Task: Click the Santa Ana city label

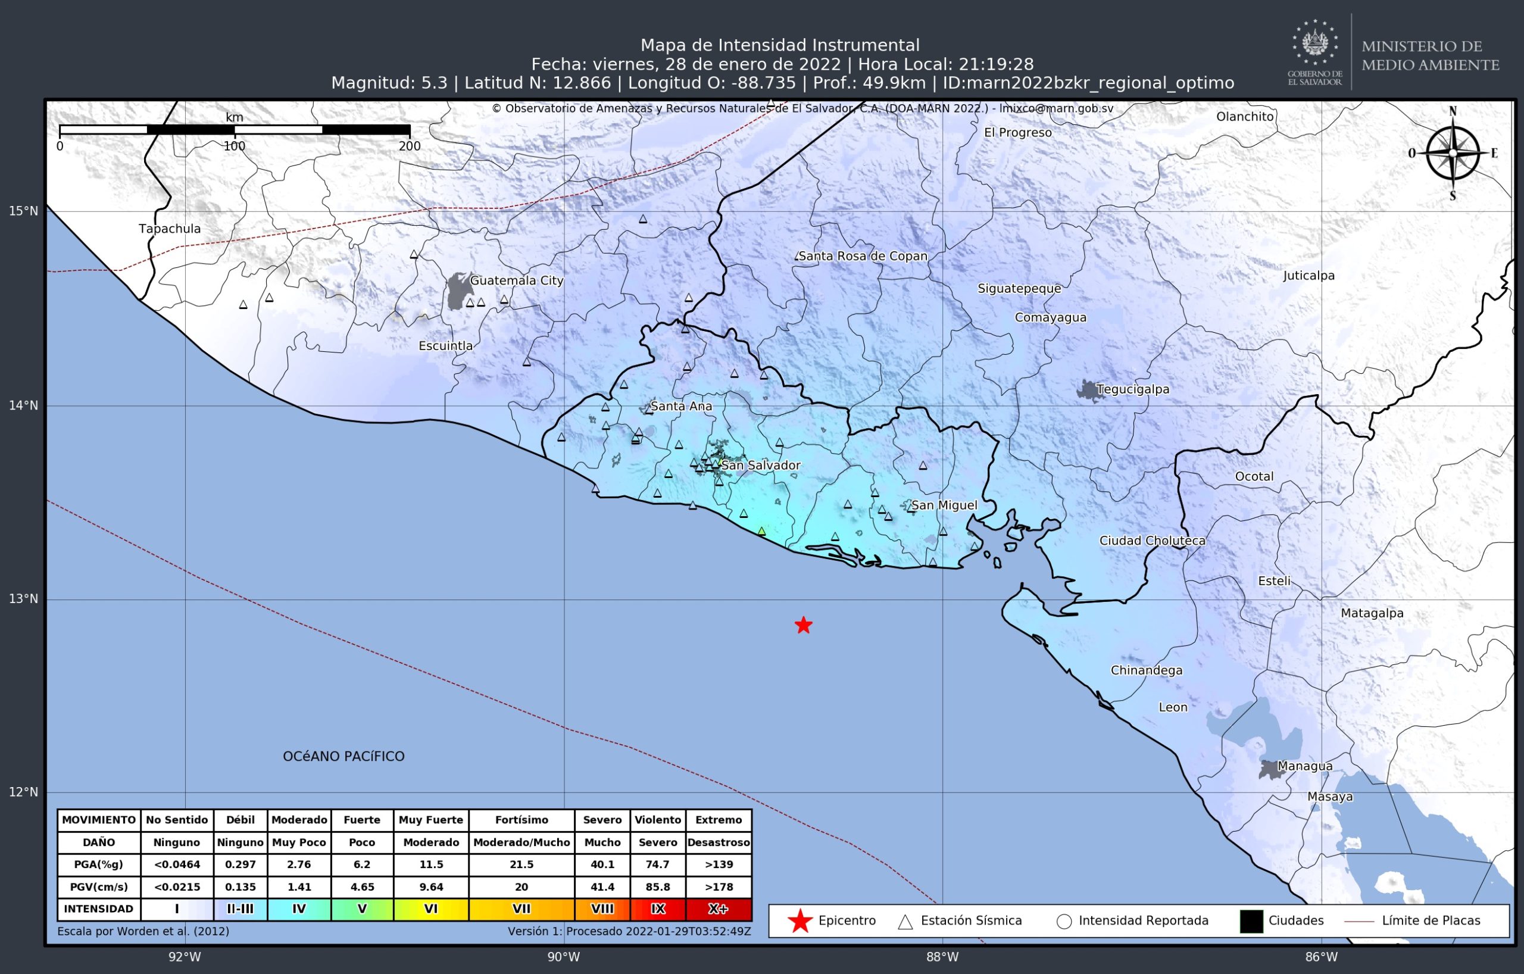Action: (682, 406)
